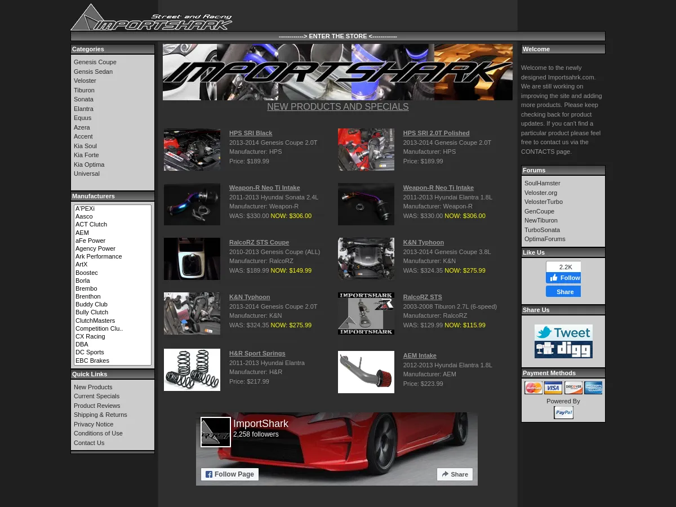This screenshot has width=676, height=507.
Task: Click the Tweet share icon
Action: [563, 332]
